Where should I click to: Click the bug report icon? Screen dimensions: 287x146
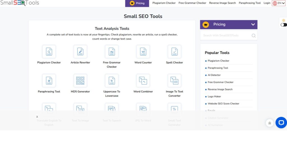(x=270, y=123)
